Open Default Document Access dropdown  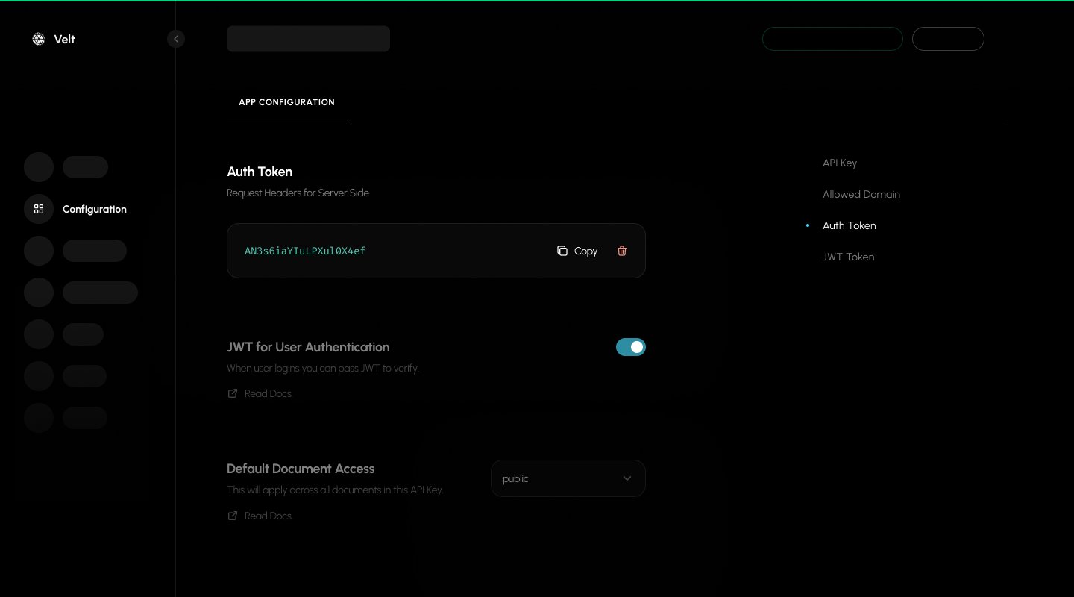tap(568, 478)
